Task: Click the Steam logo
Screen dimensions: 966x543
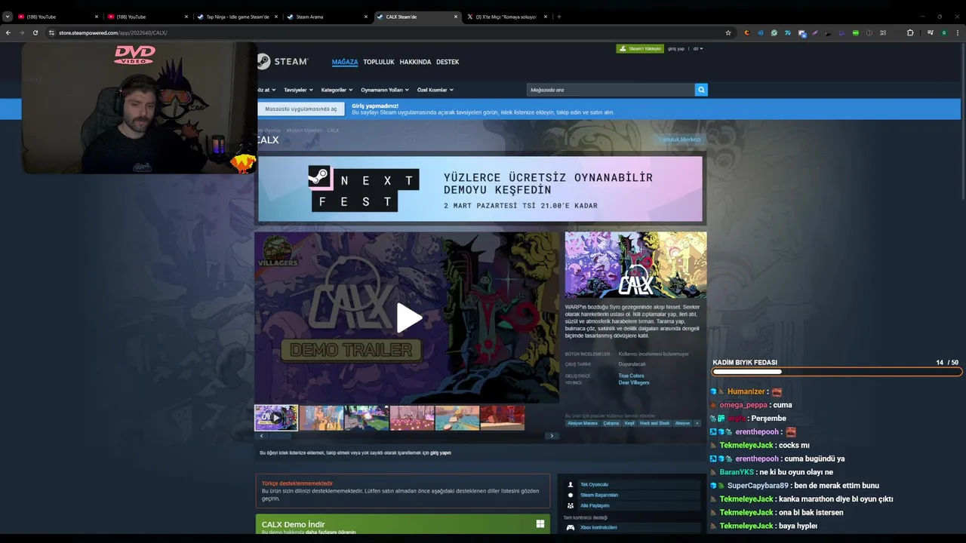Action: pyautogui.click(x=283, y=62)
